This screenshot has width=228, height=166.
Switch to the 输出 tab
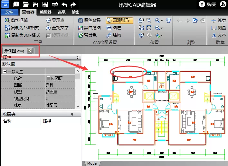point(76,12)
